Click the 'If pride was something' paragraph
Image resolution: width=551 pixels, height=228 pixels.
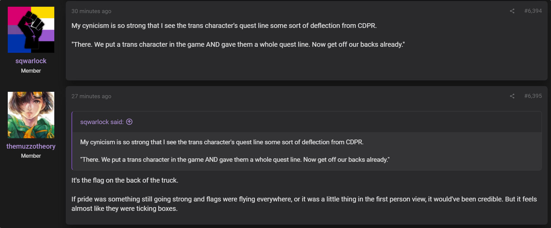(x=304, y=204)
